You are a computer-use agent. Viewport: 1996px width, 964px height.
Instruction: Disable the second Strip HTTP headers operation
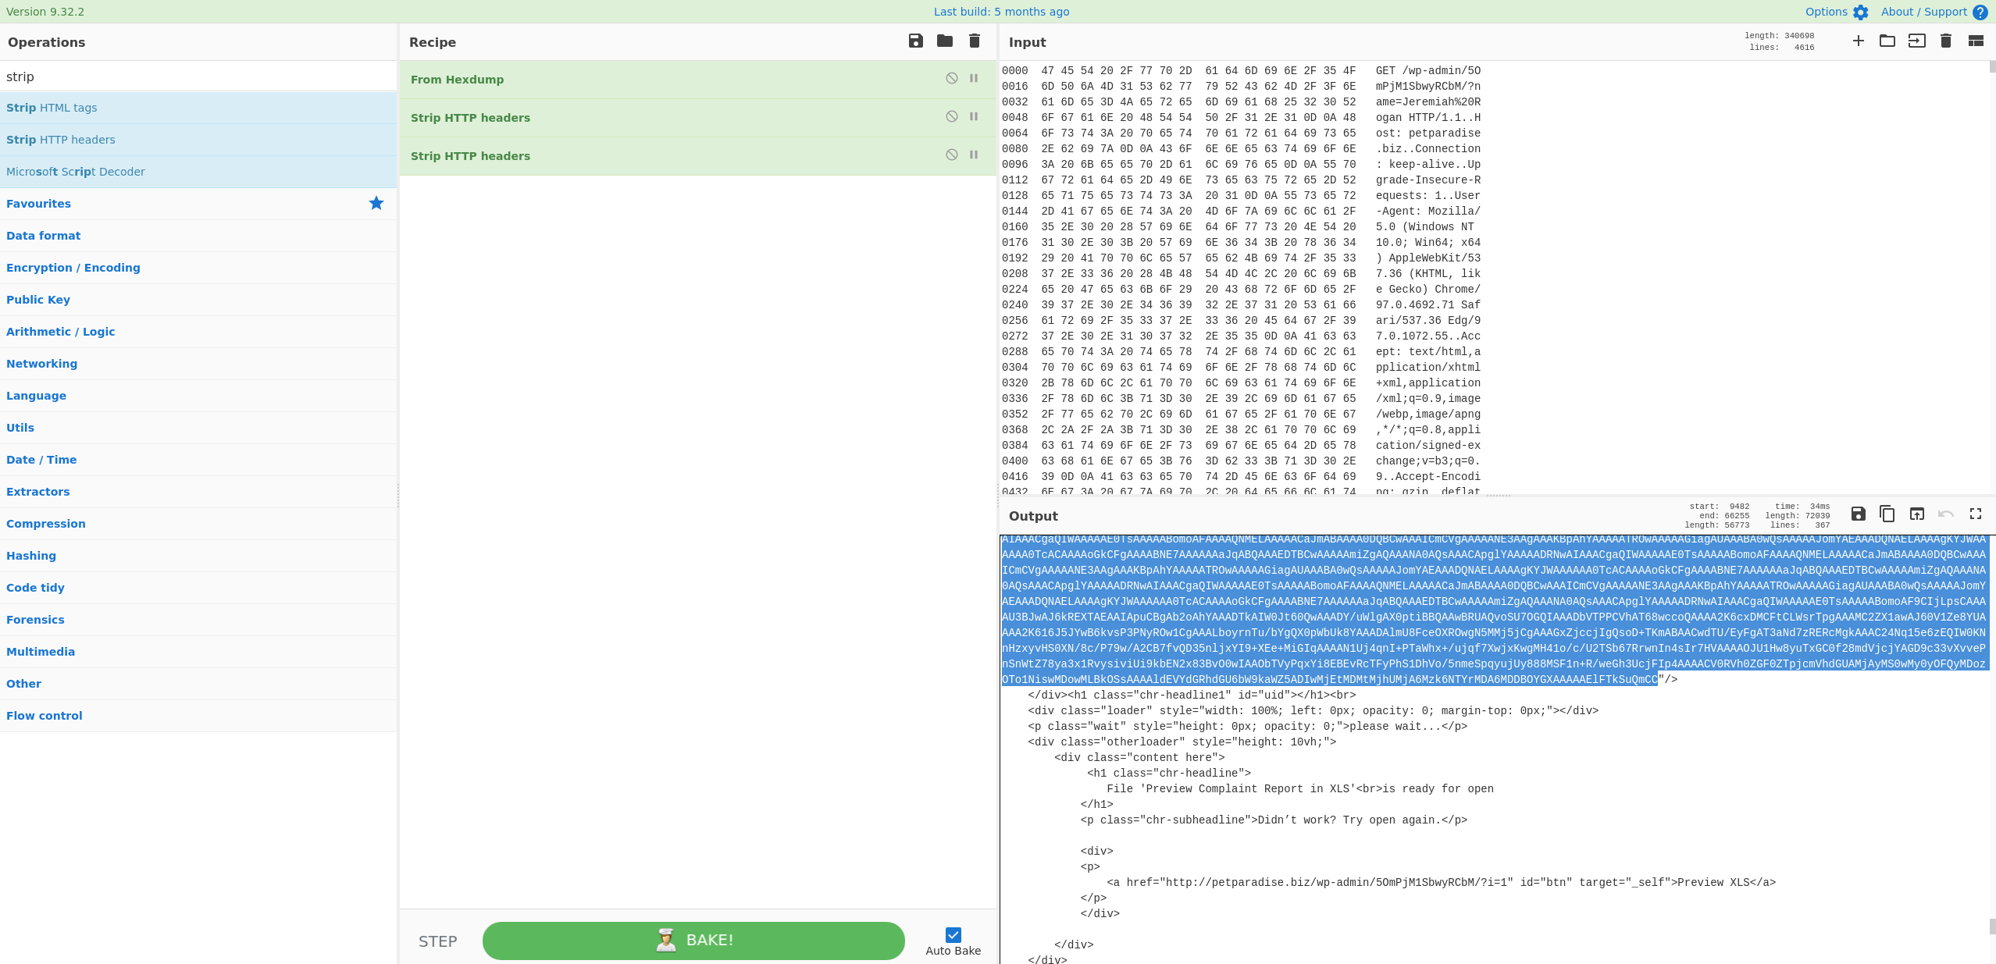pos(952,155)
